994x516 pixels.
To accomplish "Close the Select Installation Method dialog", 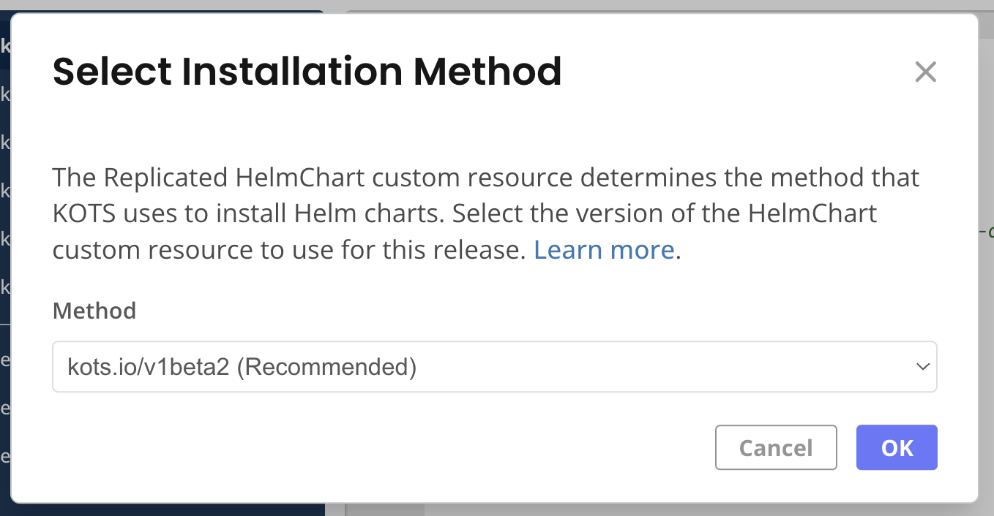I will pyautogui.click(x=925, y=72).
